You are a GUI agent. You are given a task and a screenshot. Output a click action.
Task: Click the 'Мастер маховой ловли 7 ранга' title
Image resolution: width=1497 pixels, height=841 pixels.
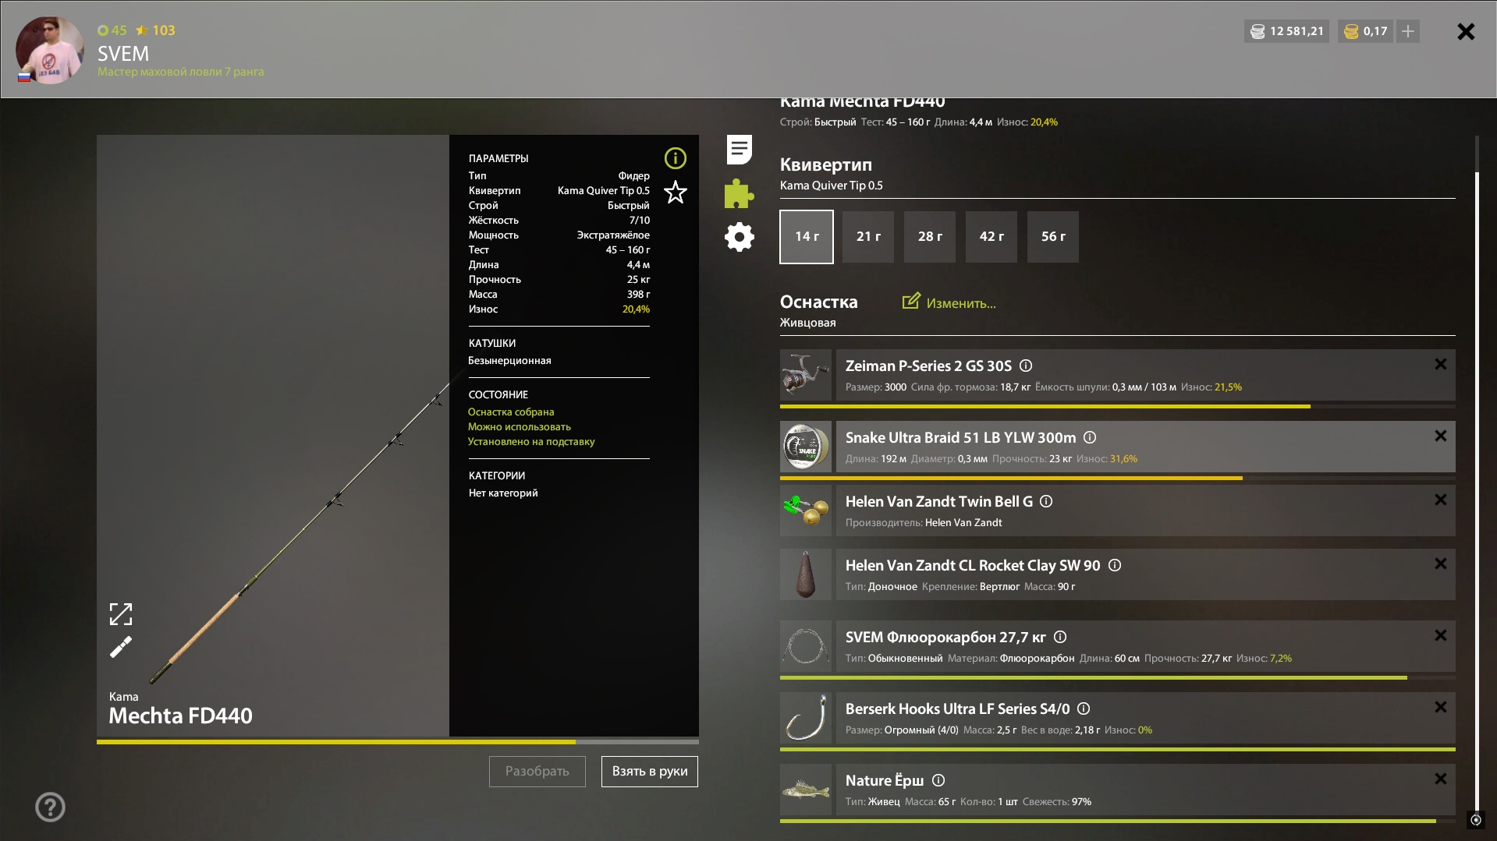coord(180,72)
